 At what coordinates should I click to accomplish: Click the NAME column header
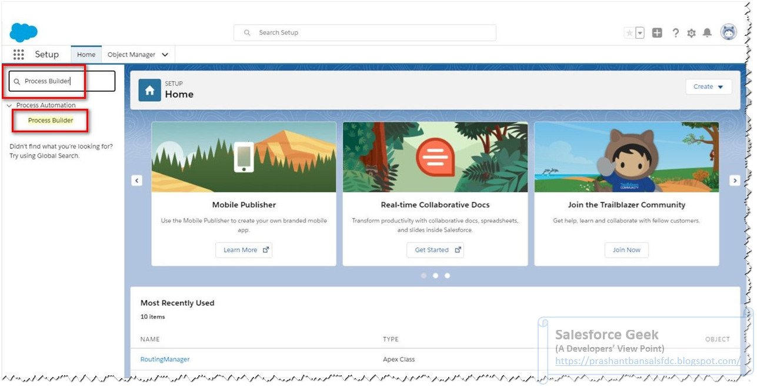click(x=150, y=339)
